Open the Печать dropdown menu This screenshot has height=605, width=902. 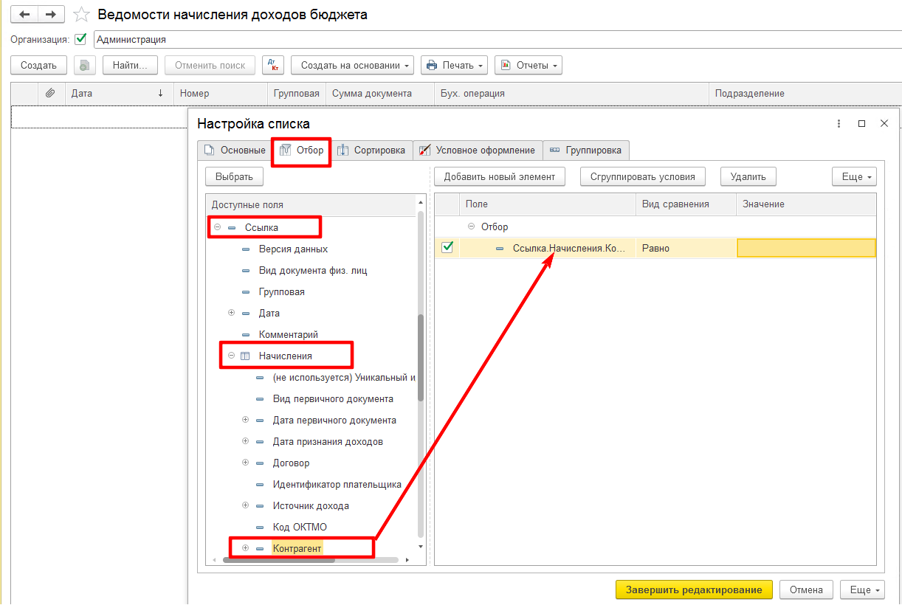pyautogui.click(x=454, y=65)
